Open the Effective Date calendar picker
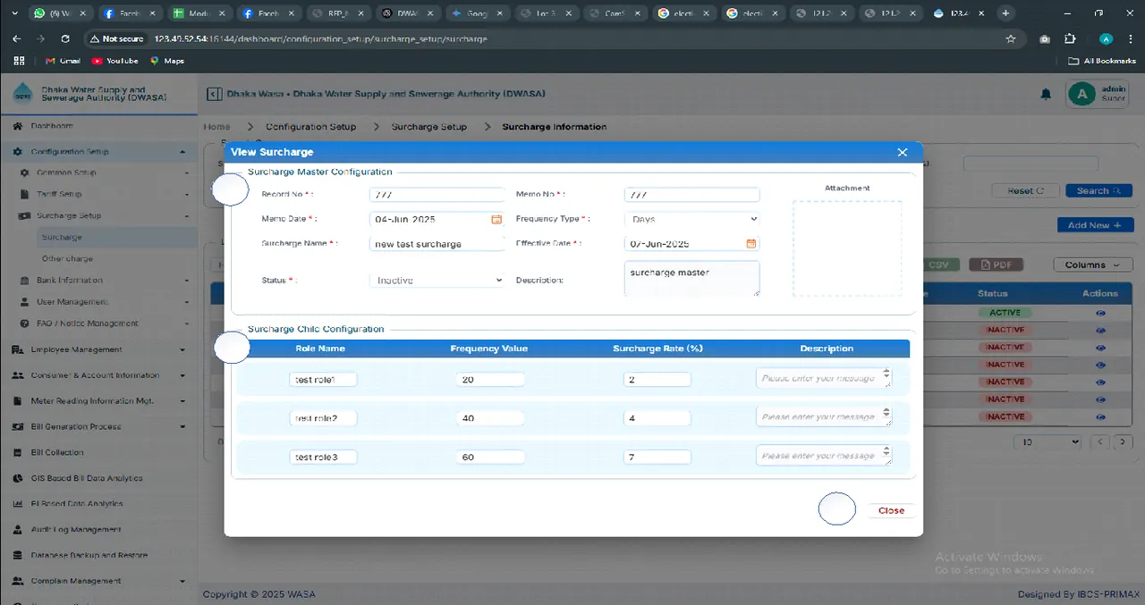This screenshot has width=1145, height=605. pos(751,243)
